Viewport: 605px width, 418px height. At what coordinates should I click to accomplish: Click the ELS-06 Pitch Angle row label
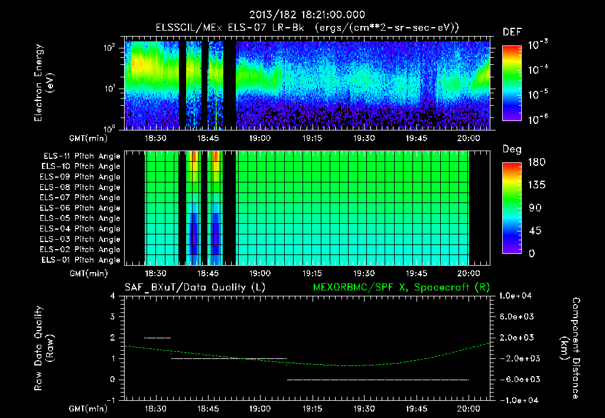pos(80,208)
